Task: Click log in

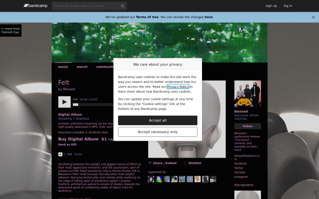Action: 288,6
